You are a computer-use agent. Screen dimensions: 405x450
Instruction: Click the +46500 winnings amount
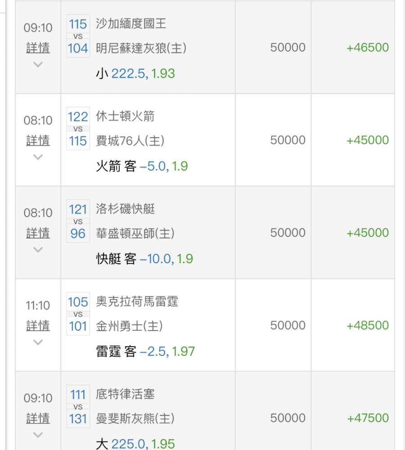point(368,47)
